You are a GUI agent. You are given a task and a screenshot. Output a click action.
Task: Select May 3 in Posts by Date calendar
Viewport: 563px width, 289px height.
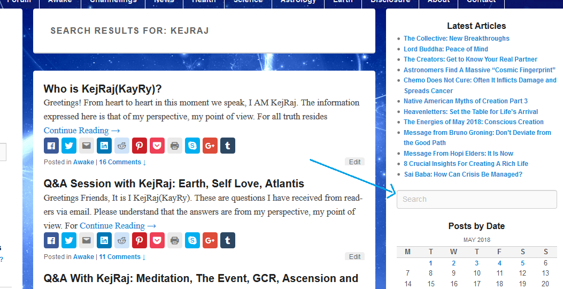(476, 263)
